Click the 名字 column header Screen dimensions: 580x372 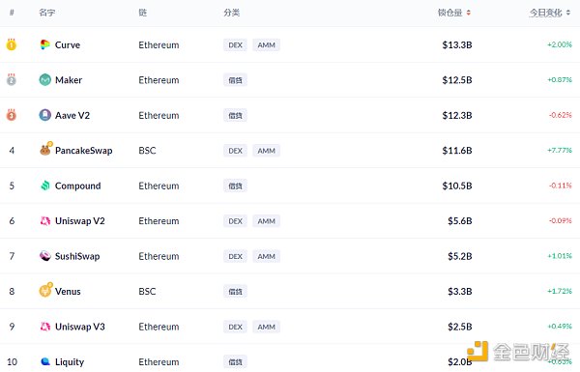(47, 13)
